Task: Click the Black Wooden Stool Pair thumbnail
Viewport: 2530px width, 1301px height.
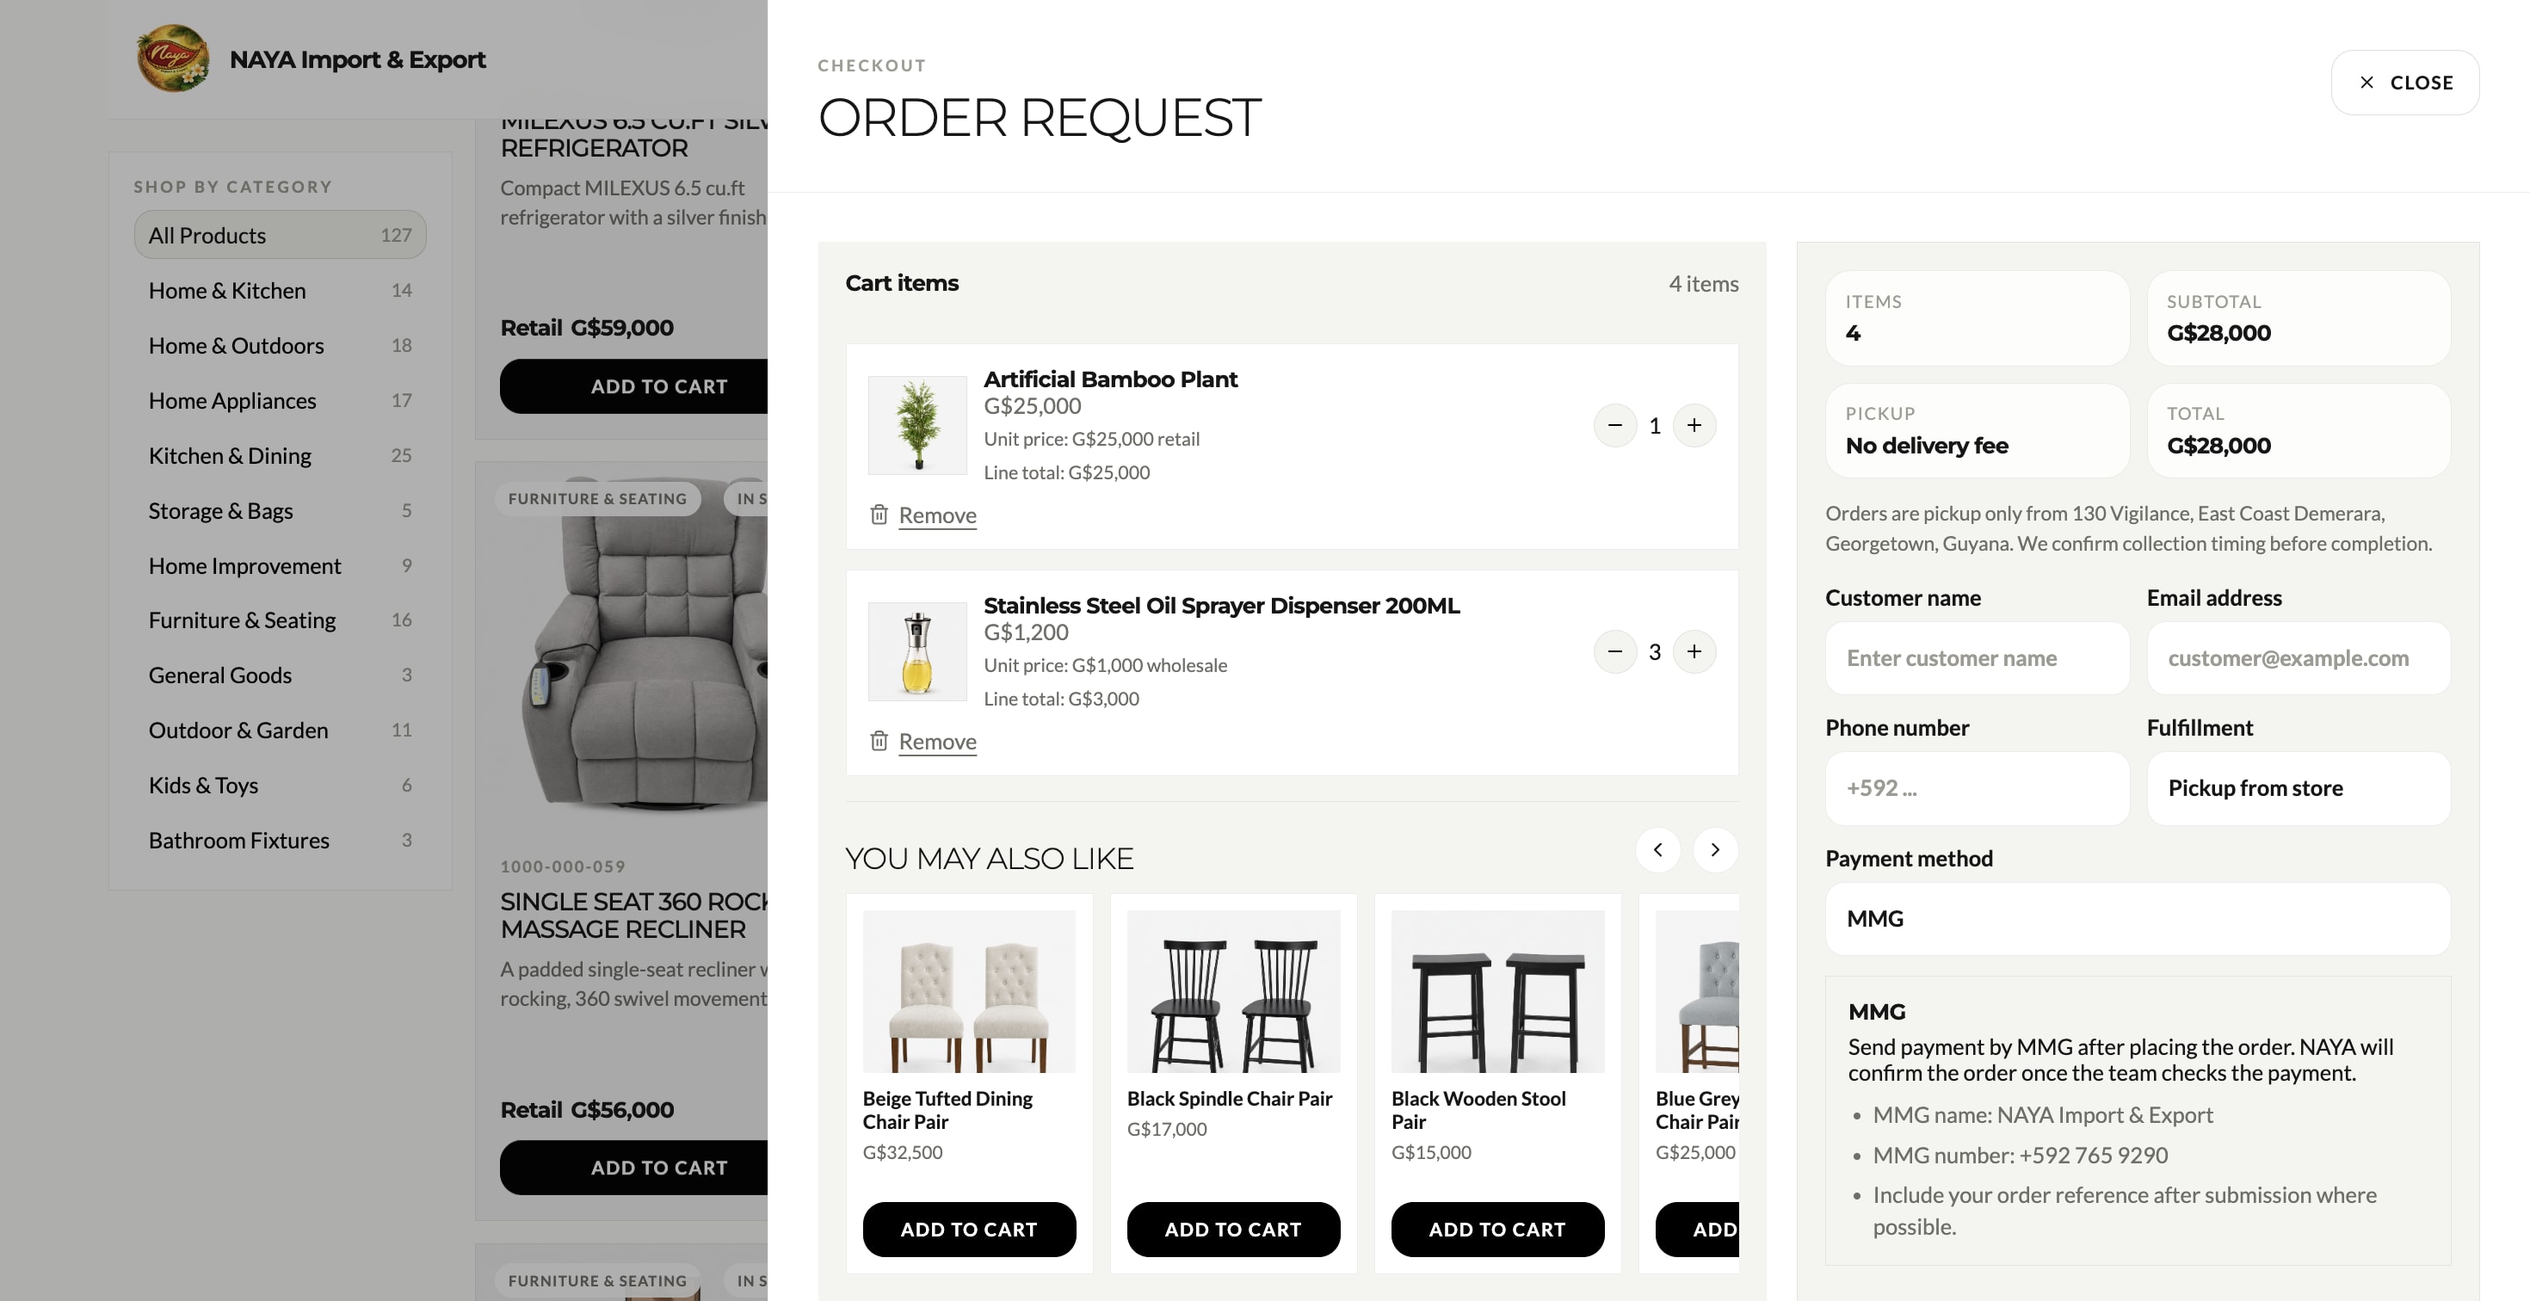Action: [x=1496, y=992]
